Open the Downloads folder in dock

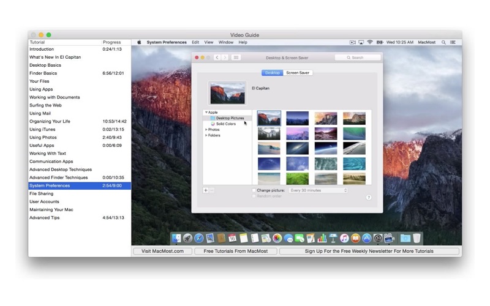(405, 238)
